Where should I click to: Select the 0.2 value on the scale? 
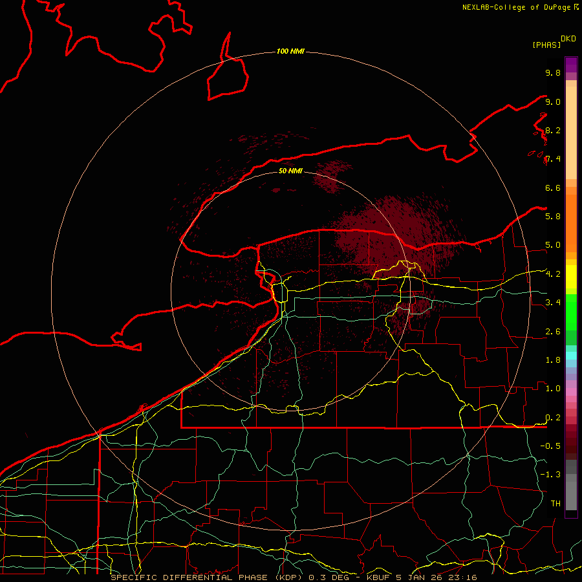point(553,418)
